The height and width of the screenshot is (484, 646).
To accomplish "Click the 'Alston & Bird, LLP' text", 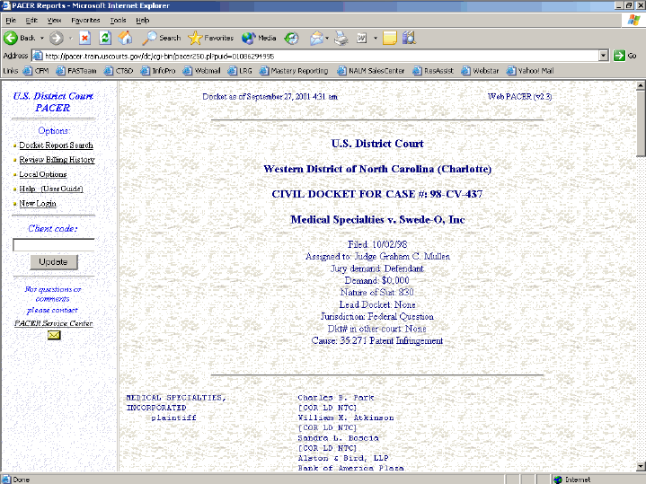I will click(343, 458).
